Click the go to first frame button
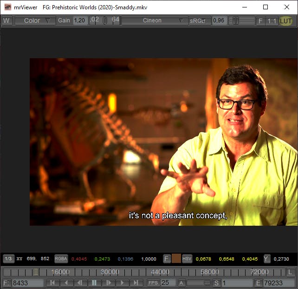Screen dimensions: 298x289 52,282
